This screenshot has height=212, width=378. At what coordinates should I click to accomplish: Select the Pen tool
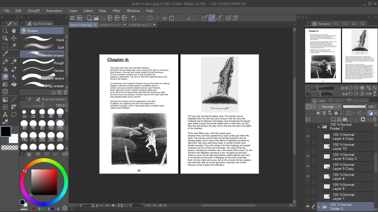[x=5, y=62]
